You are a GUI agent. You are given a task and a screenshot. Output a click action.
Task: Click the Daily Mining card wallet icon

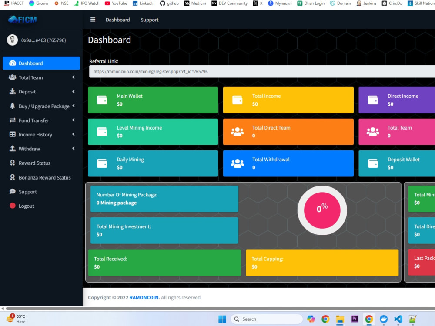coord(102,163)
